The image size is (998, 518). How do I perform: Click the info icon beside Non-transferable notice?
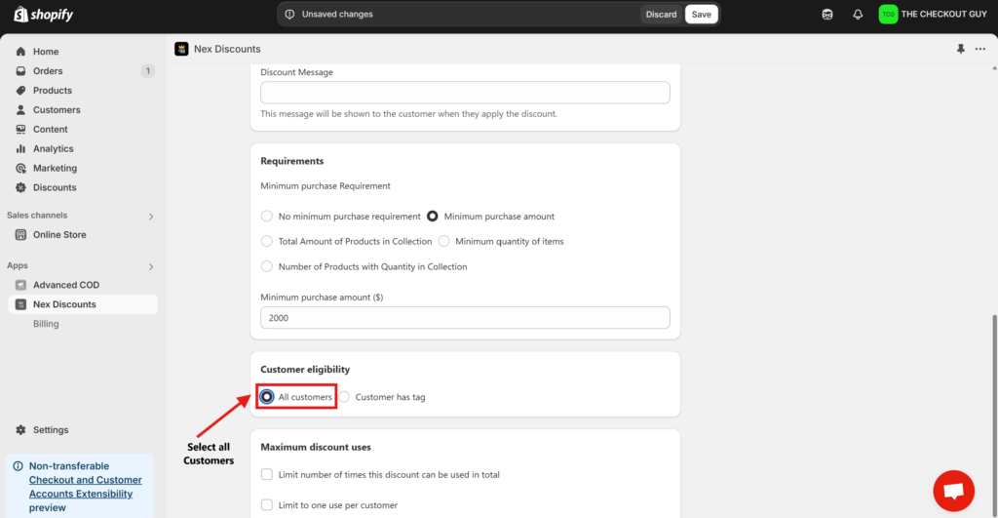tap(18, 465)
